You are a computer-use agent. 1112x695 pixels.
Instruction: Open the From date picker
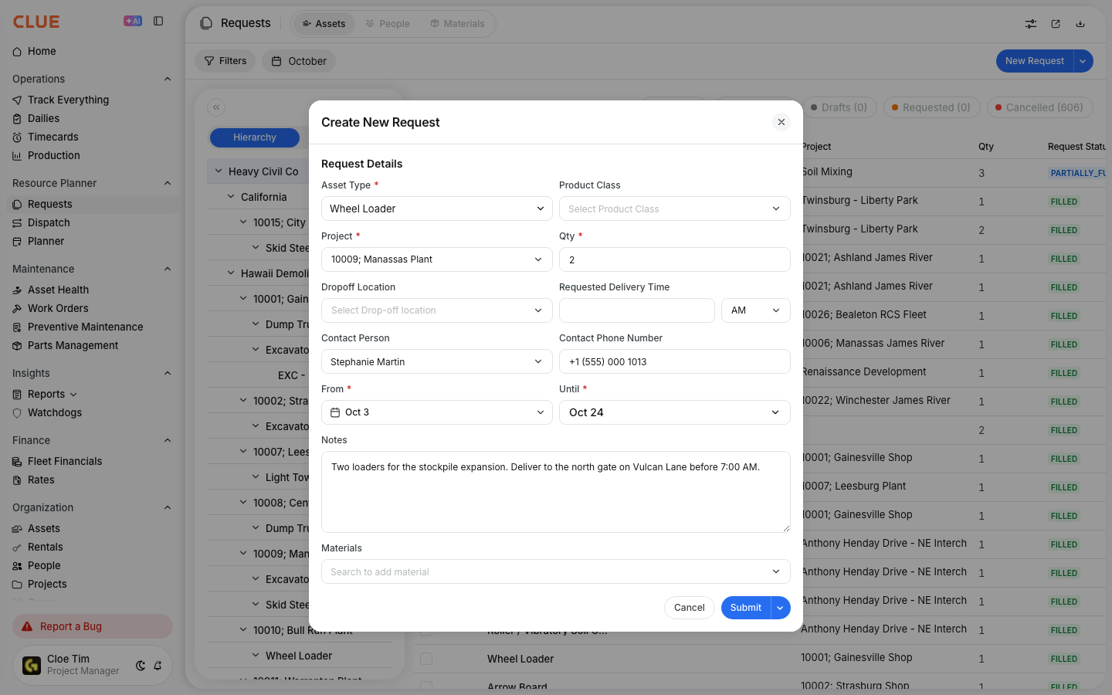437,412
